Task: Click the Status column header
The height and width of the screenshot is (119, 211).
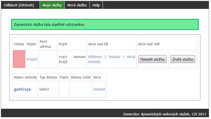Action: (x=19, y=44)
